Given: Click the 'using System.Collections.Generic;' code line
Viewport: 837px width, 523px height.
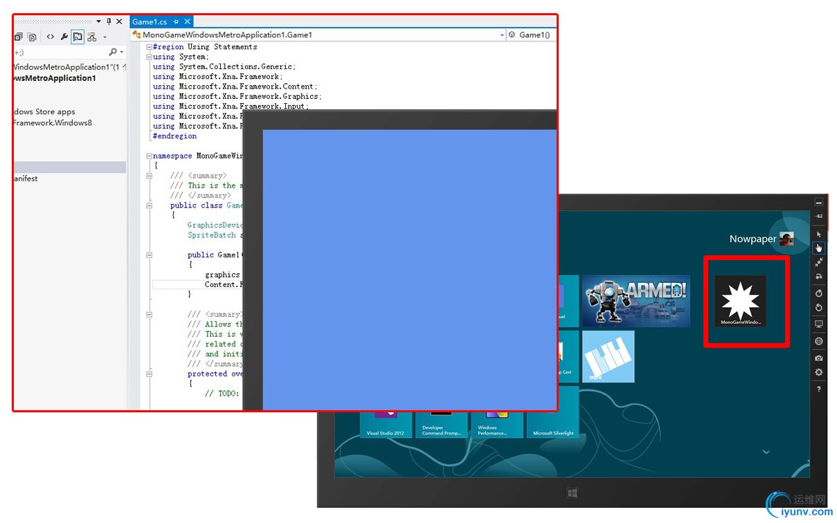Looking at the screenshot, I should coord(224,66).
